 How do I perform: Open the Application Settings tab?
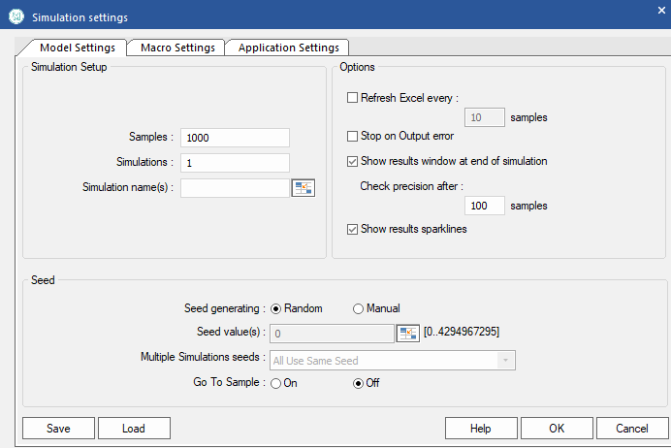tap(288, 48)
